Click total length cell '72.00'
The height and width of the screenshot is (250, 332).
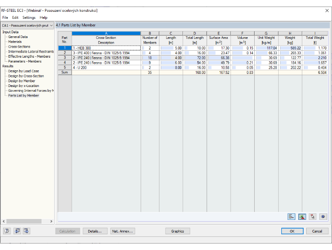195,58
